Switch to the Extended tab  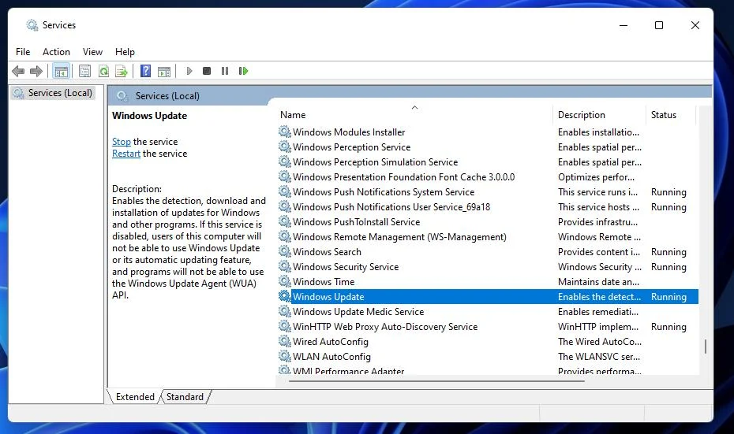[x=135, y=397]
